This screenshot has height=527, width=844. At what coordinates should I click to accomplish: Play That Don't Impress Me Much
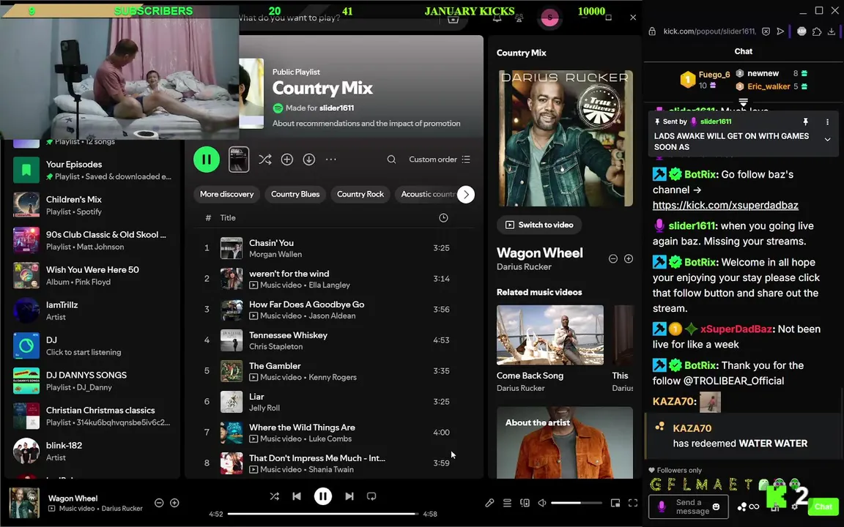[x=334, y=463]
